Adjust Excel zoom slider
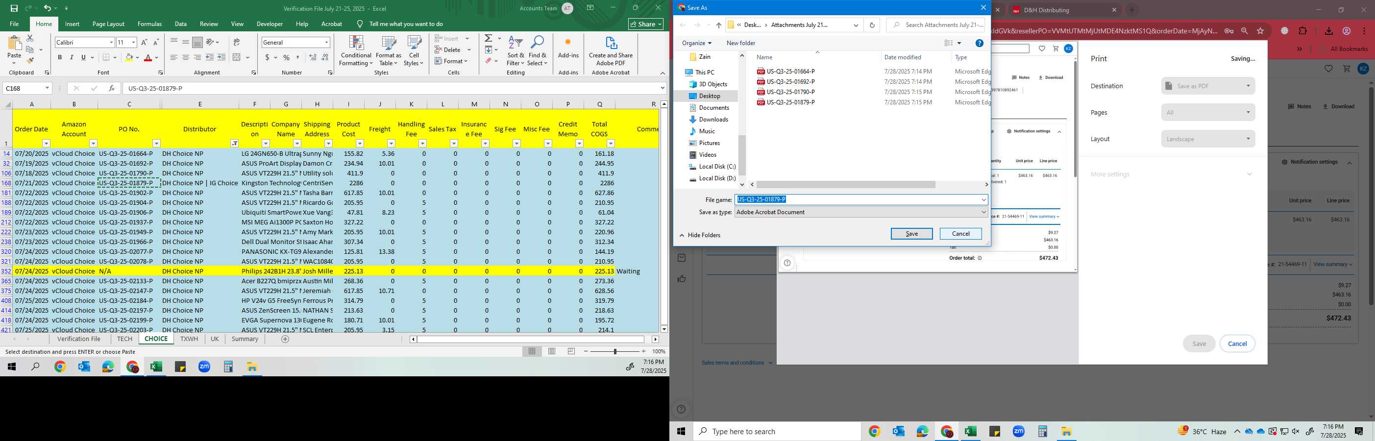 pos(615,351)
